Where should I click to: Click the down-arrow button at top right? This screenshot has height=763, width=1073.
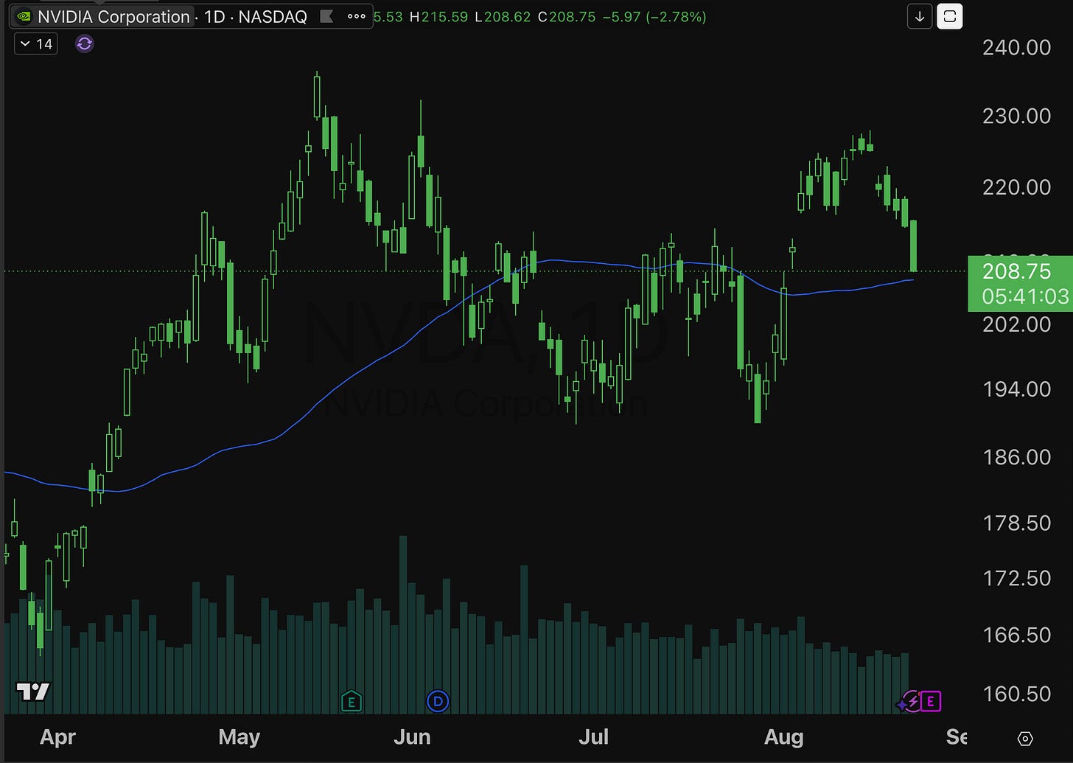coord(920,16)
